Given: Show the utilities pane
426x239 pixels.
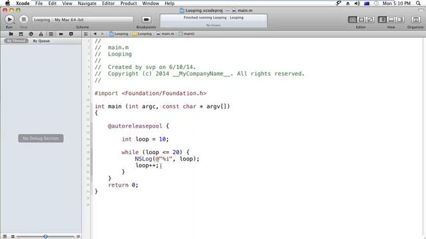Looking at the screenshot, I should pos(400,19).
